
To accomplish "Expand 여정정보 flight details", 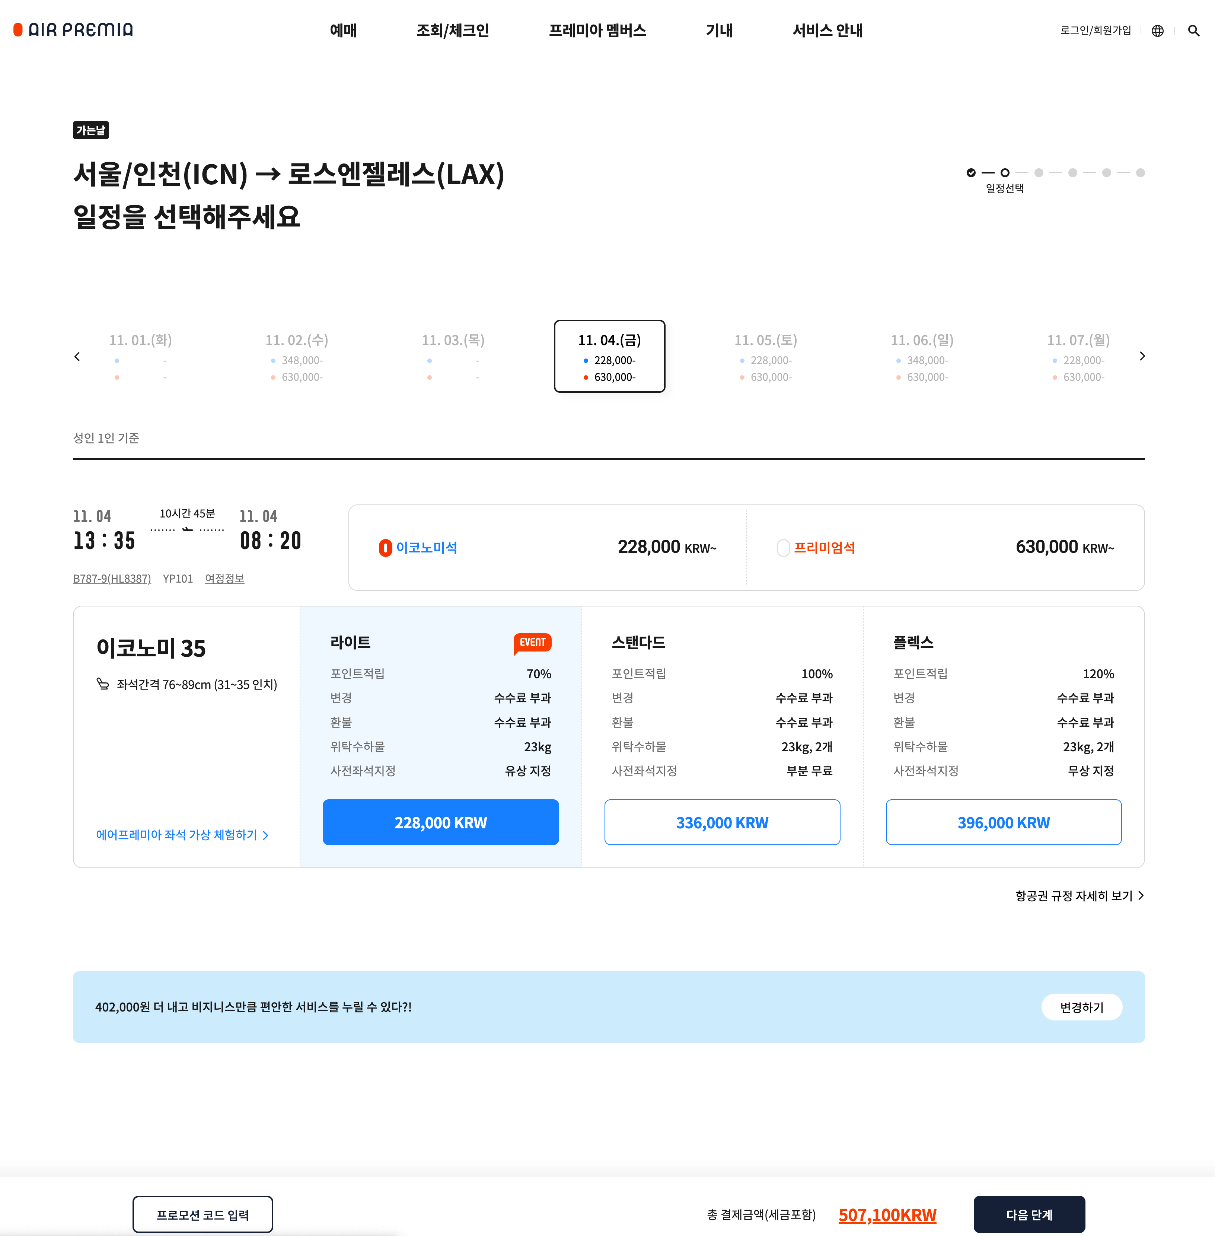I will 224,579.
